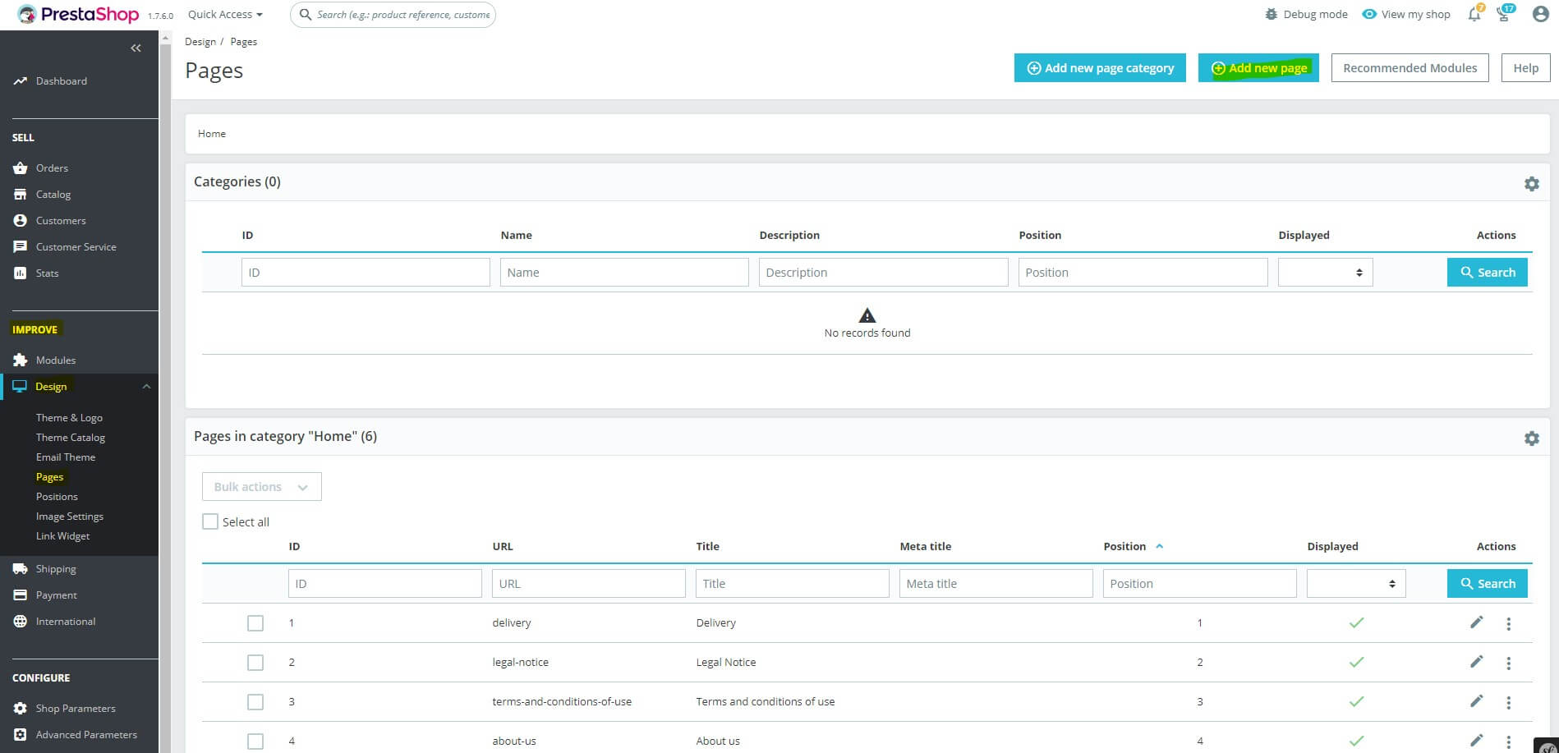Open the three-dot menu for the delivery row
Viewport: 1559px width, 753px height.
click(1508, 623)
